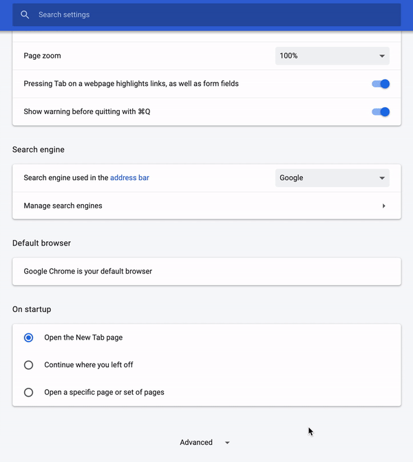The height and width of the screenshot is (462, 413).
Task: Click the Manage search engines arrow icon
Action: point(384,206)
